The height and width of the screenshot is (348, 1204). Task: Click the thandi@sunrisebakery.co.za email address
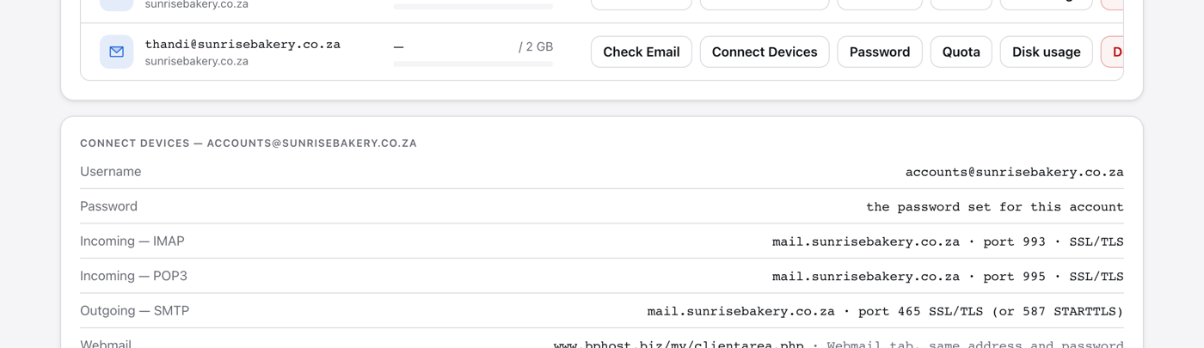tap(243, 44)
